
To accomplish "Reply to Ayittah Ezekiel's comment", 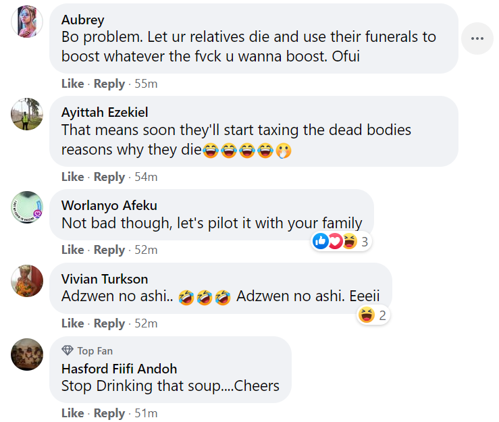I will pyautogui.click(x=109, y=177).
